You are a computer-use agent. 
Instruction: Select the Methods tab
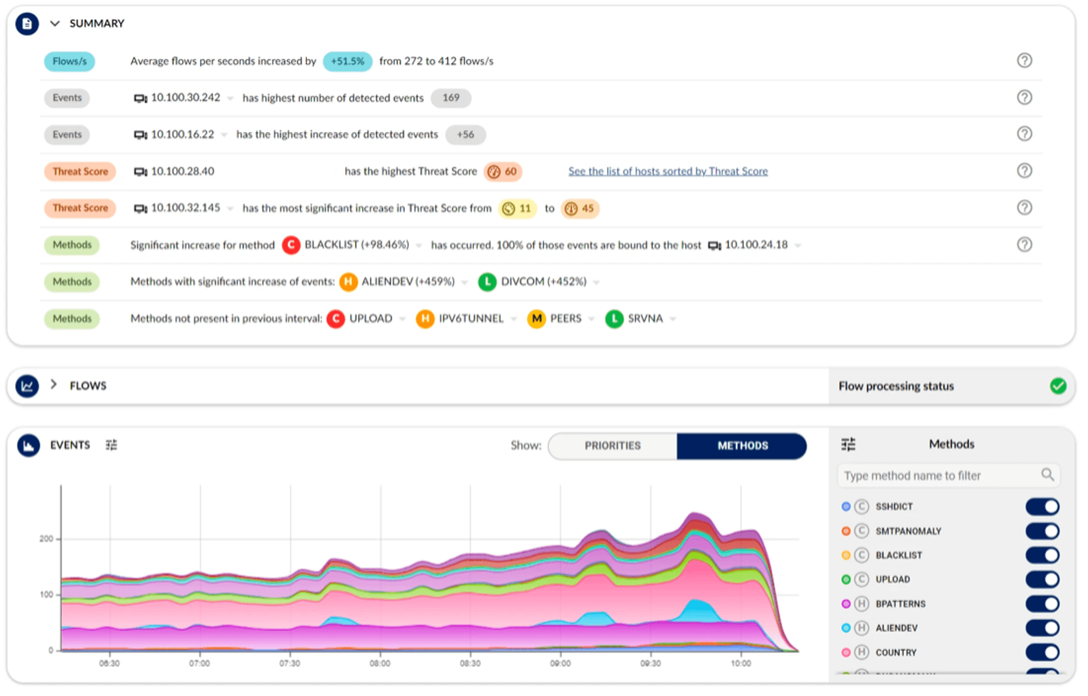[742, 446]
